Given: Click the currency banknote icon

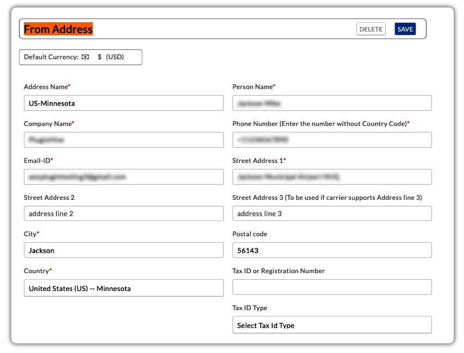Looking at the screenshot, I should 85,57.
